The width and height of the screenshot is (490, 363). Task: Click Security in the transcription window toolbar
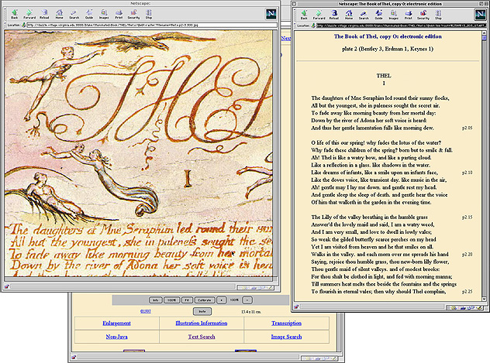pyautogui.click(x=423, y=15)
